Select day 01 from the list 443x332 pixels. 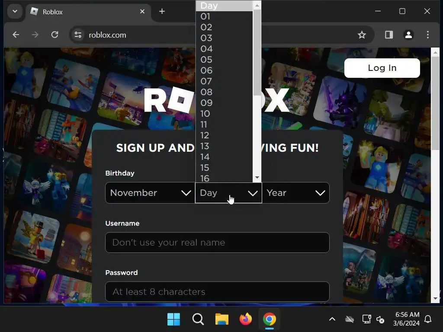pos(224,16)
